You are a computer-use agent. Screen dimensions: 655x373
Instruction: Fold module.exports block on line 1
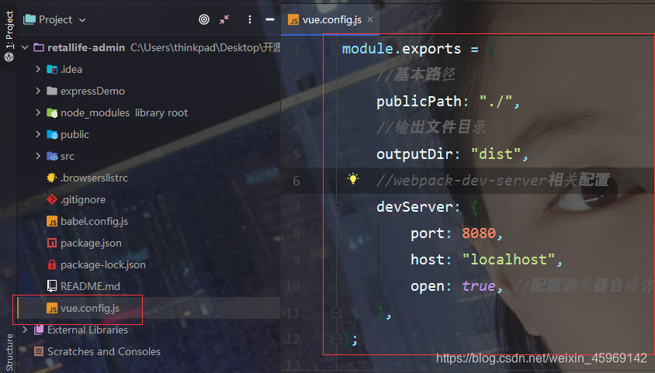(336, 49)
